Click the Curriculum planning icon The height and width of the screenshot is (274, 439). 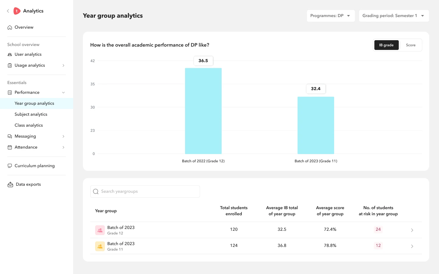tap(10, 166)
